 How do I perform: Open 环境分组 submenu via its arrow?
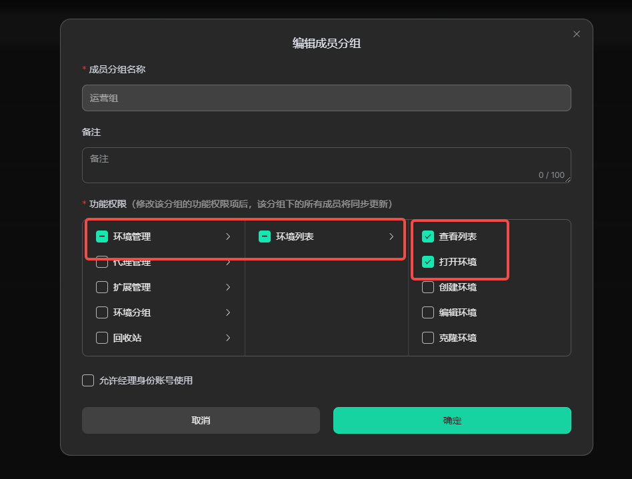pos(228,312)
